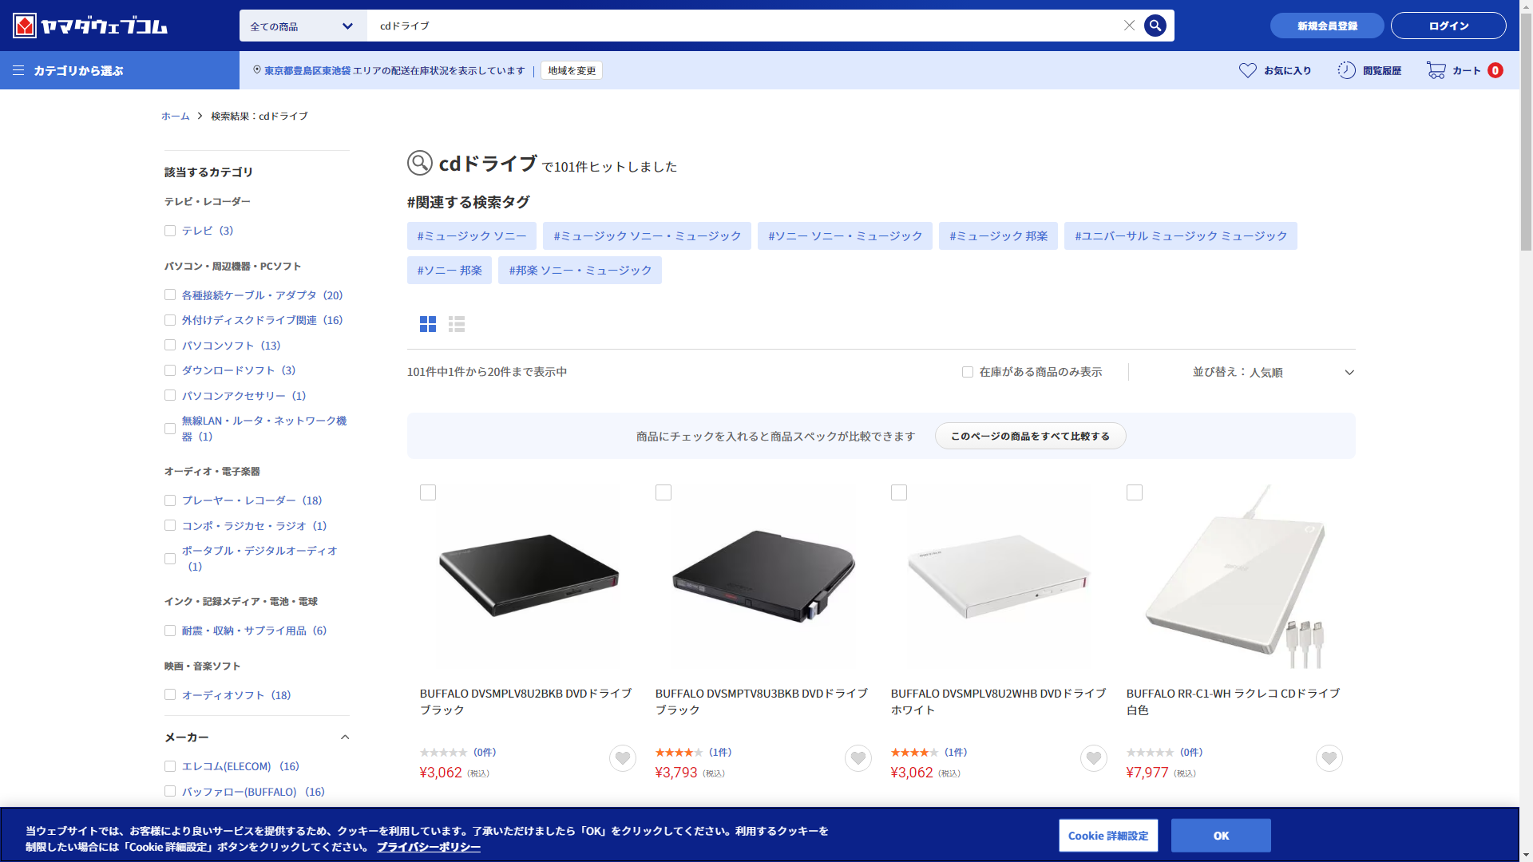
Task: Enable in-stock products only checkbox
Action: point(968,372)
